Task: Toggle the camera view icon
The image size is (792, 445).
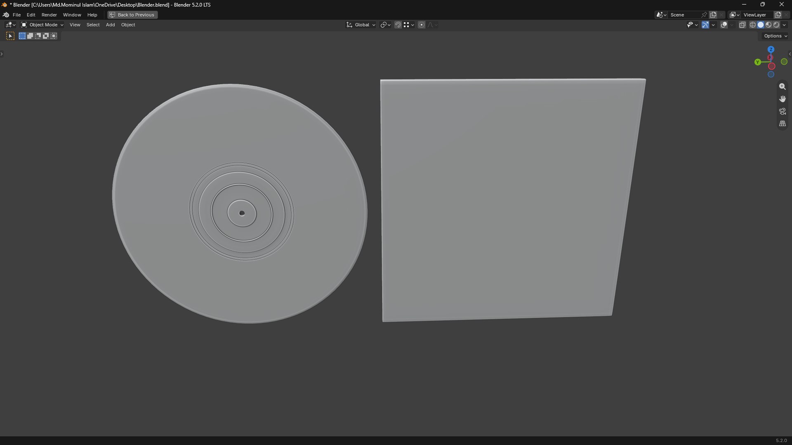Action: pyautogui.click(x=782, y=111)
